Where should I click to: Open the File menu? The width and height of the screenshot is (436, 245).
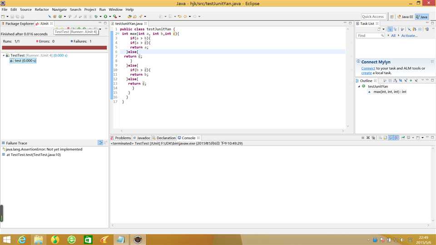(x=5, y=10)
